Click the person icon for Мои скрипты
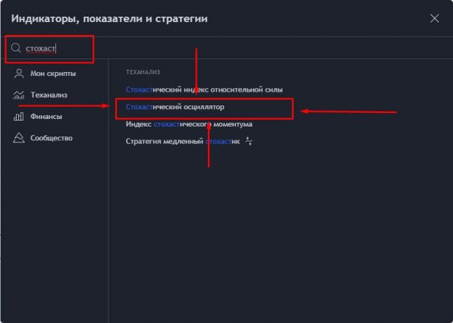Image resolution: width=453 pixels, height=323 pixels. pyautogui.click(x=19, y=74)
